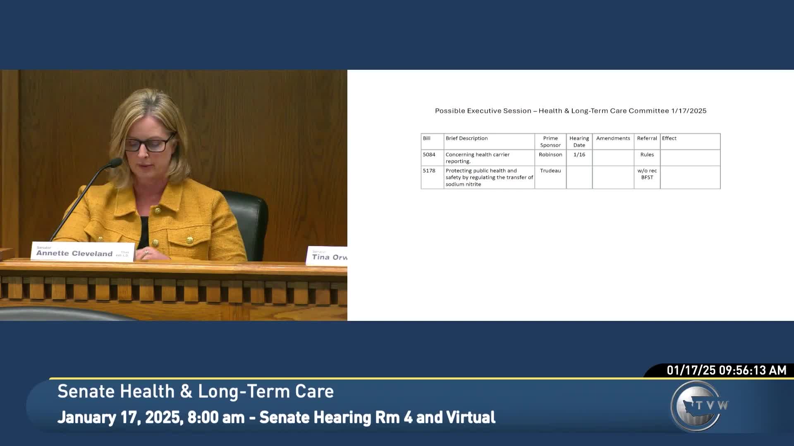Viewport: 794px width, 446px height.
Task: Click the TVW logo watermark
Action: [698, 406]
